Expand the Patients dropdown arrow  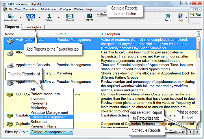pyautogui.click(x=59, y=17)
